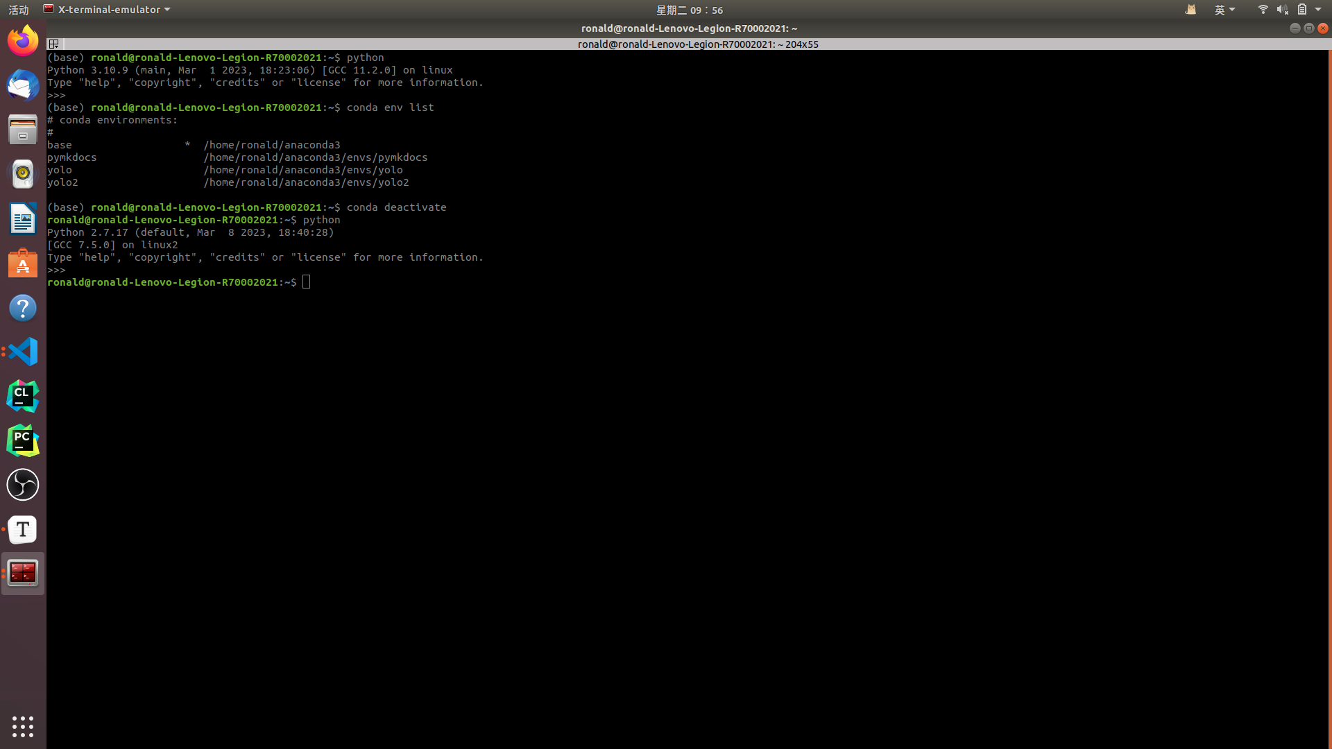The height and width of the screenshot is (749, 1332).
Task: Expand the X-terminal-emulator app menu
Action: (108, 10)
